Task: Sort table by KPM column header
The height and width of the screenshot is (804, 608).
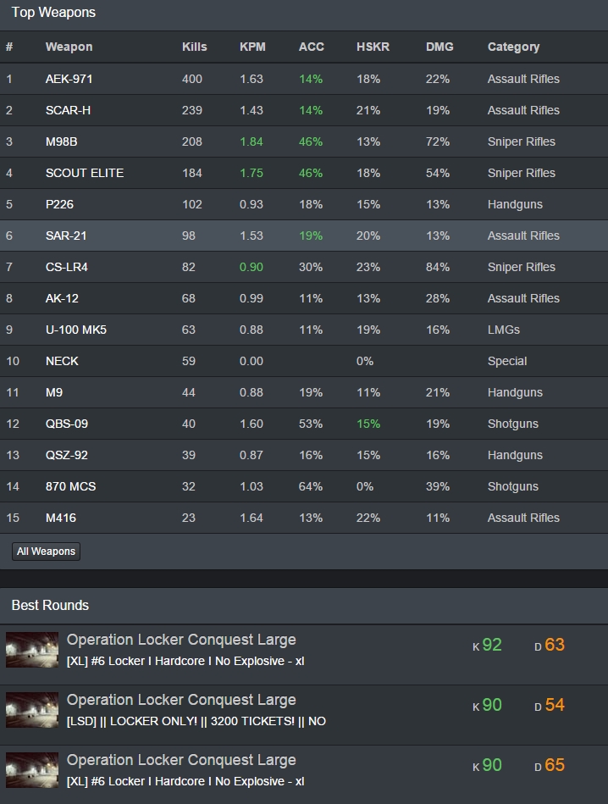Action: [252, 47]
